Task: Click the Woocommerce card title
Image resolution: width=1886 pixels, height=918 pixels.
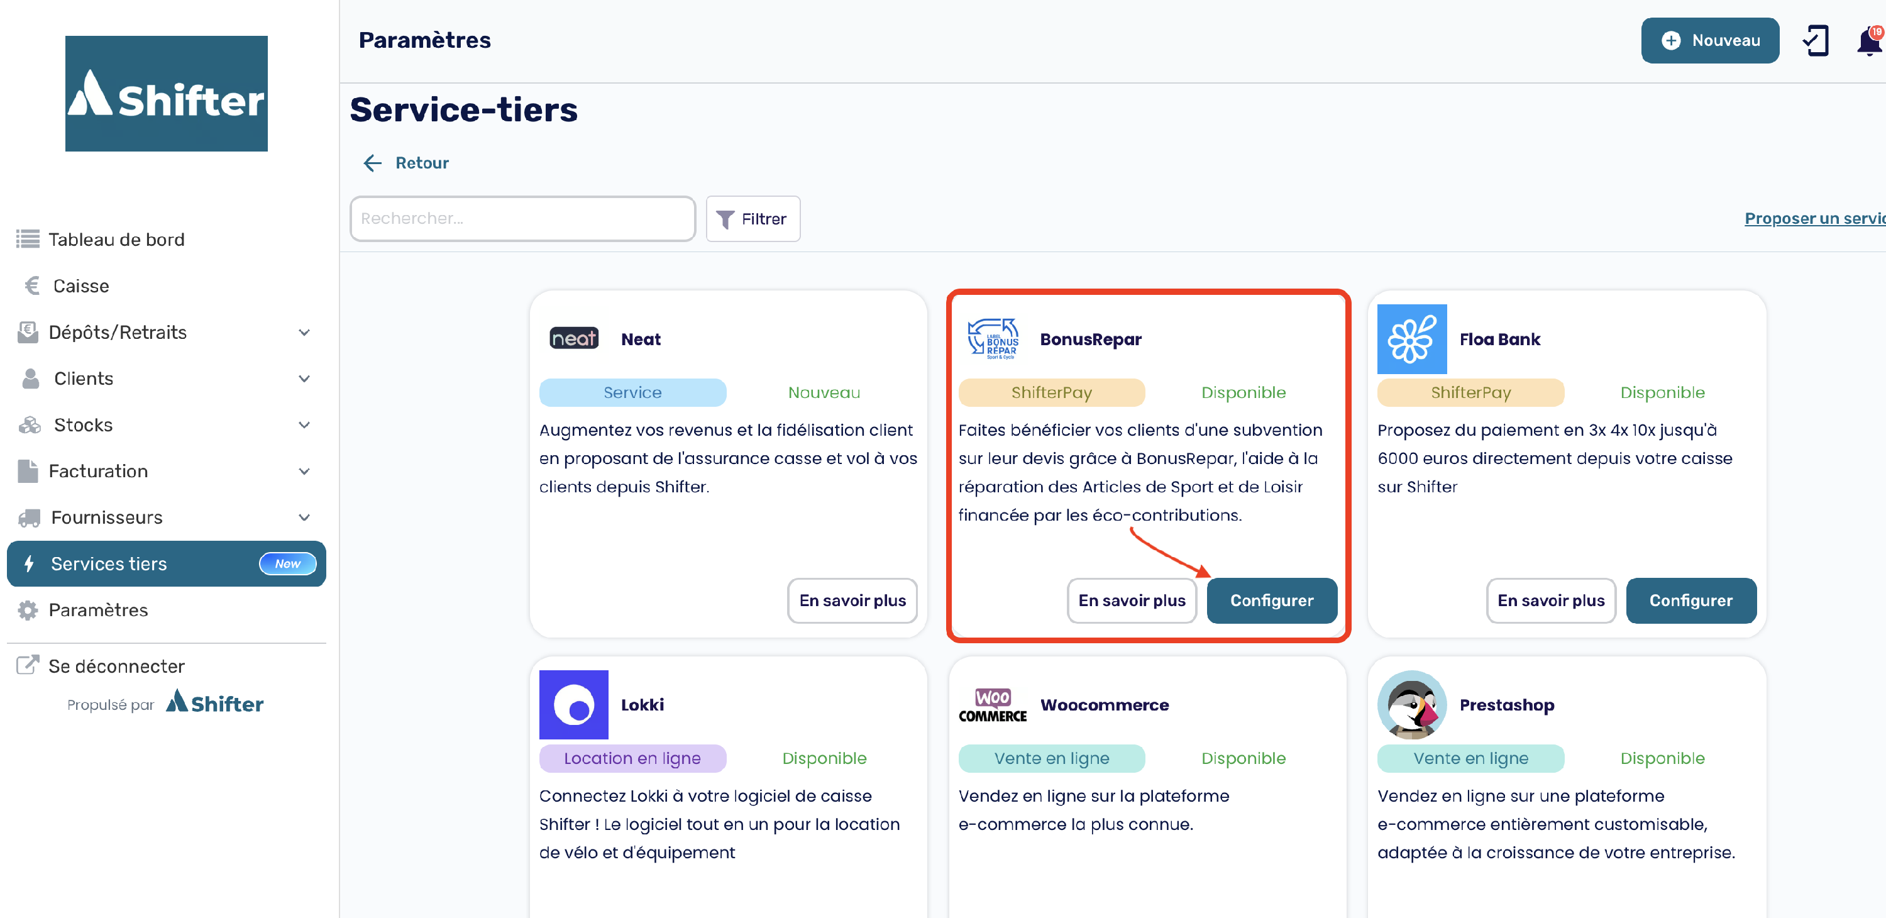Action: pos(1104,705)
